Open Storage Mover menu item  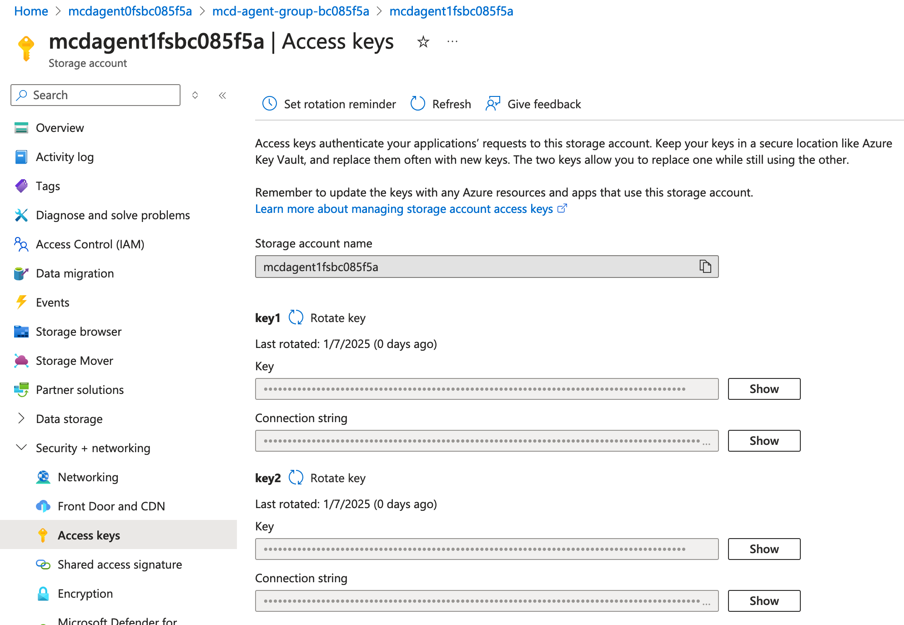74,361
